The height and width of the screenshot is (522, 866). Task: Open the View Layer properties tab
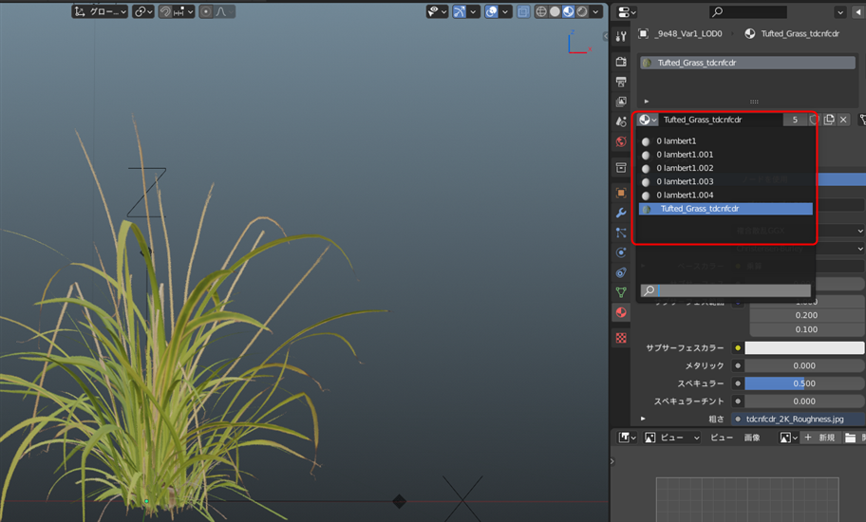click(x=621, y=102)
